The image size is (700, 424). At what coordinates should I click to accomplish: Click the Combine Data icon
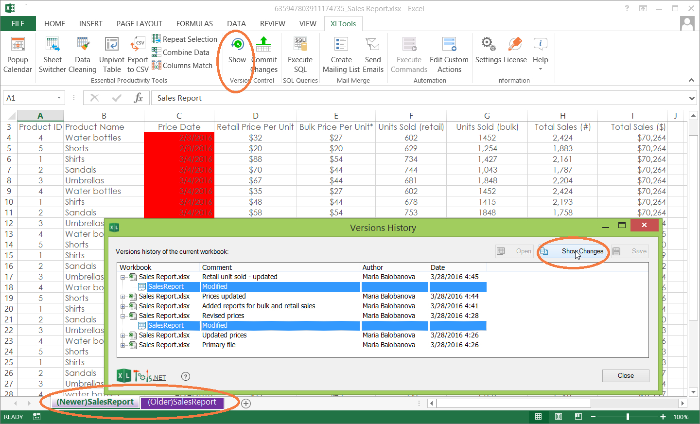[x=156, y=52]
